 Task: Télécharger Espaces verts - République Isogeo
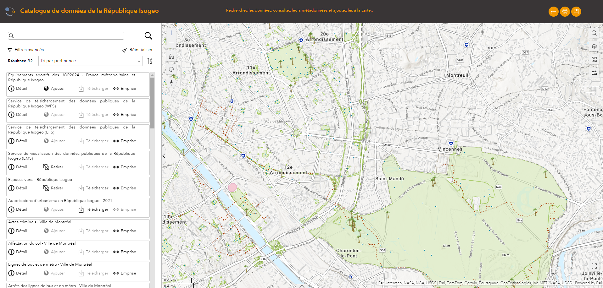(x=93, y=188)
